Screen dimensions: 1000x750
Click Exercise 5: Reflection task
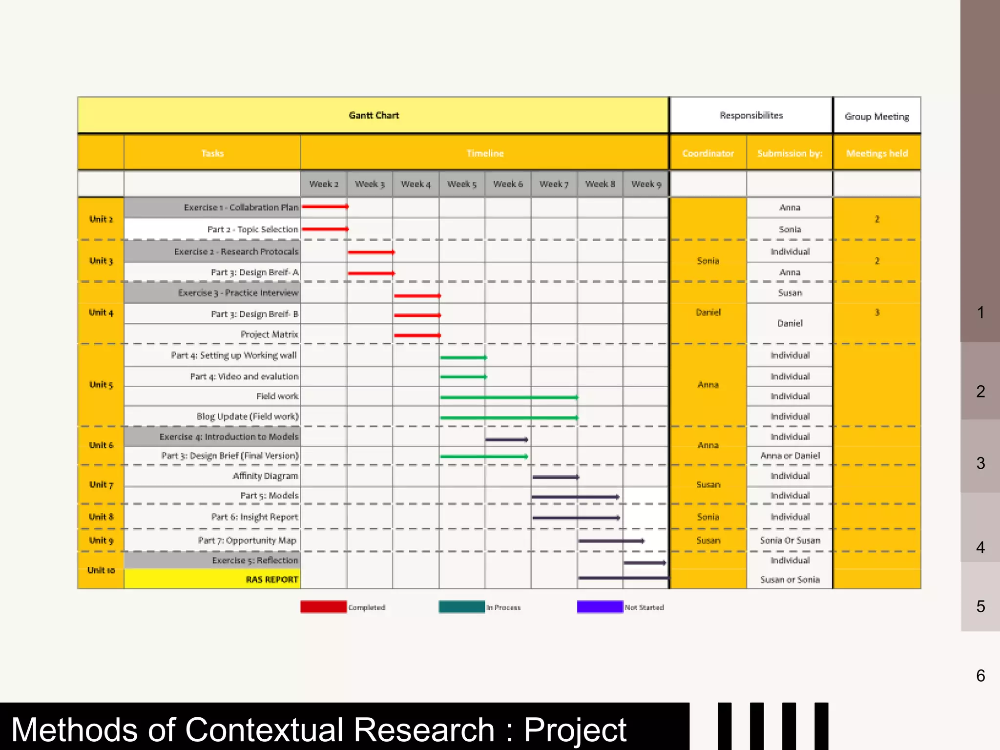tap(212, 560)
